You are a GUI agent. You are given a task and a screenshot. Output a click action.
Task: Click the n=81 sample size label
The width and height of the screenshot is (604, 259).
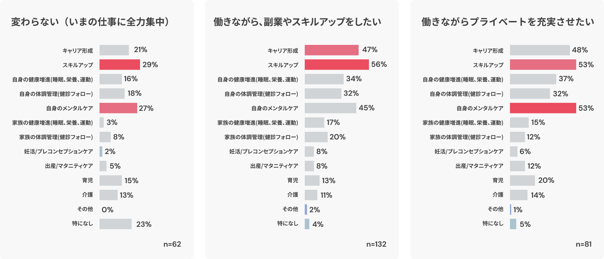click(x=583, y=244)
